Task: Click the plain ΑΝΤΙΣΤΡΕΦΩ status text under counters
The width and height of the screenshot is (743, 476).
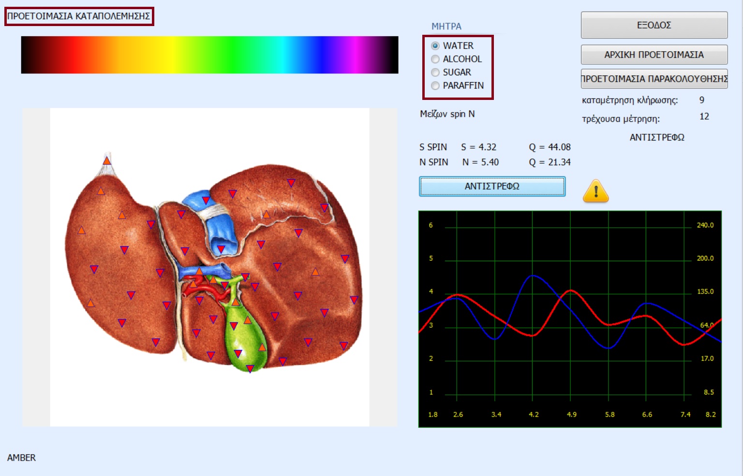Action: (x=657, y=138)
